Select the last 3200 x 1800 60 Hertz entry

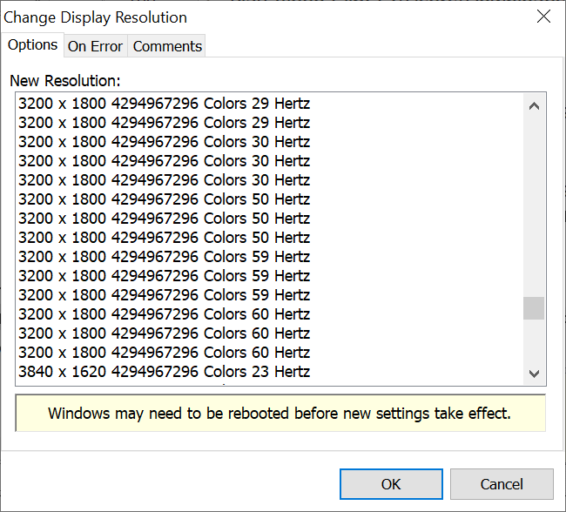coord(164,353)
